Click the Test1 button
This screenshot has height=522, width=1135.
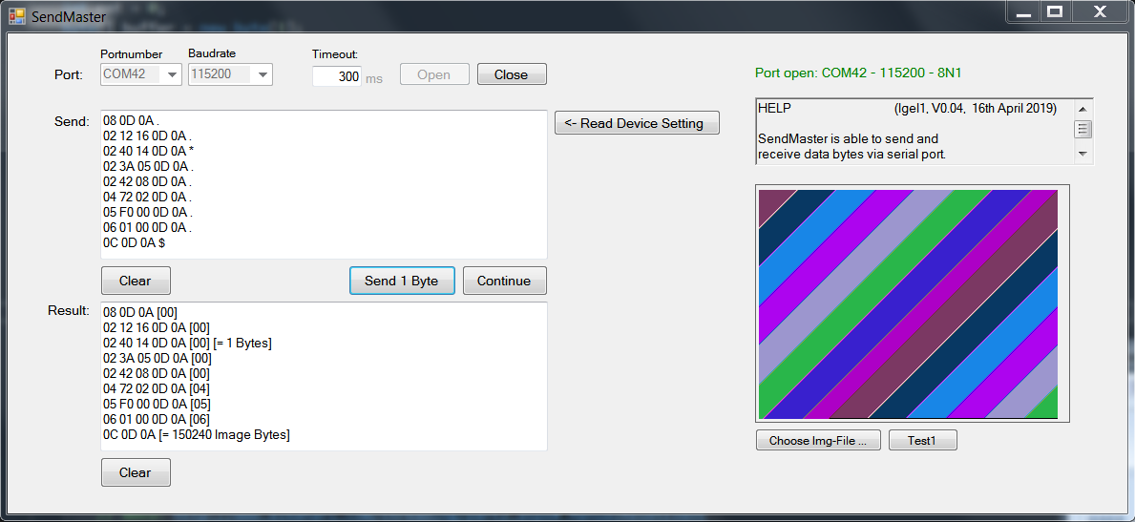click(x=923, y=440)
